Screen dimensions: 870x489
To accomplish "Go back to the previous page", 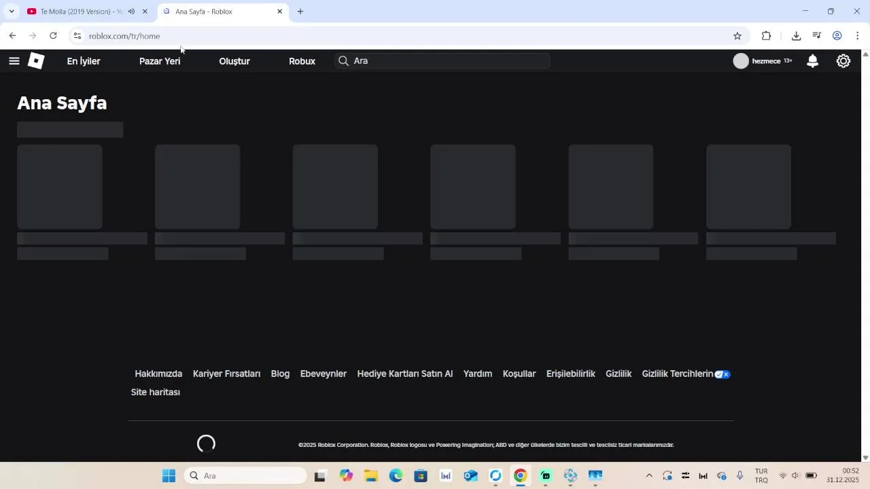I will [x=12, y=36].
